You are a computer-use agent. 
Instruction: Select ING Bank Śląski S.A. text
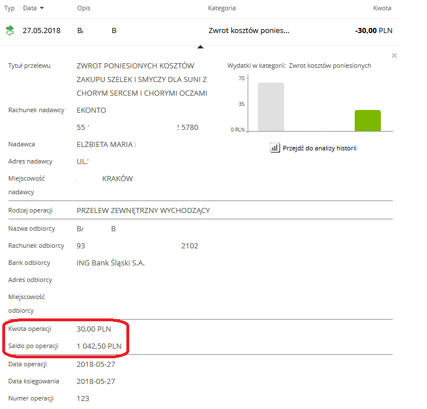click(110, 263)
